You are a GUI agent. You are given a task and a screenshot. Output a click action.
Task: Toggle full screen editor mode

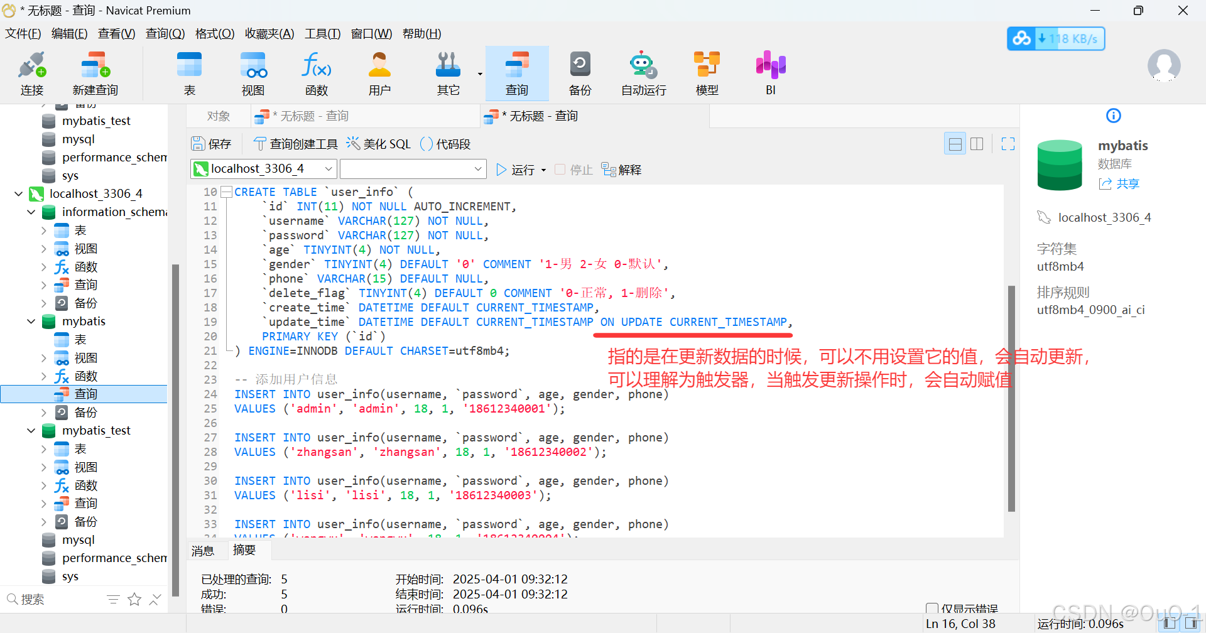[x=1008, y=144]
